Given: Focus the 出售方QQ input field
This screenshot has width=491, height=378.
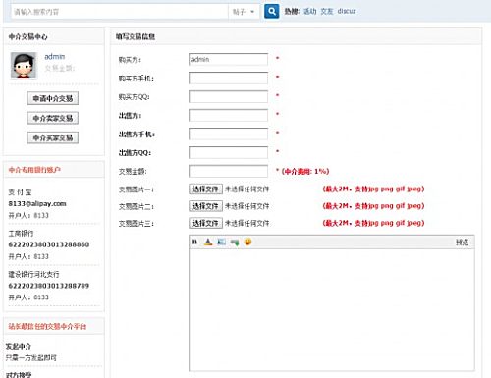Looking at the screenshot, I should tap(228, 152).
